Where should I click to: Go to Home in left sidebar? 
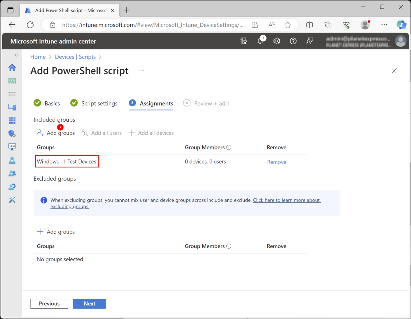coord(12,67)
